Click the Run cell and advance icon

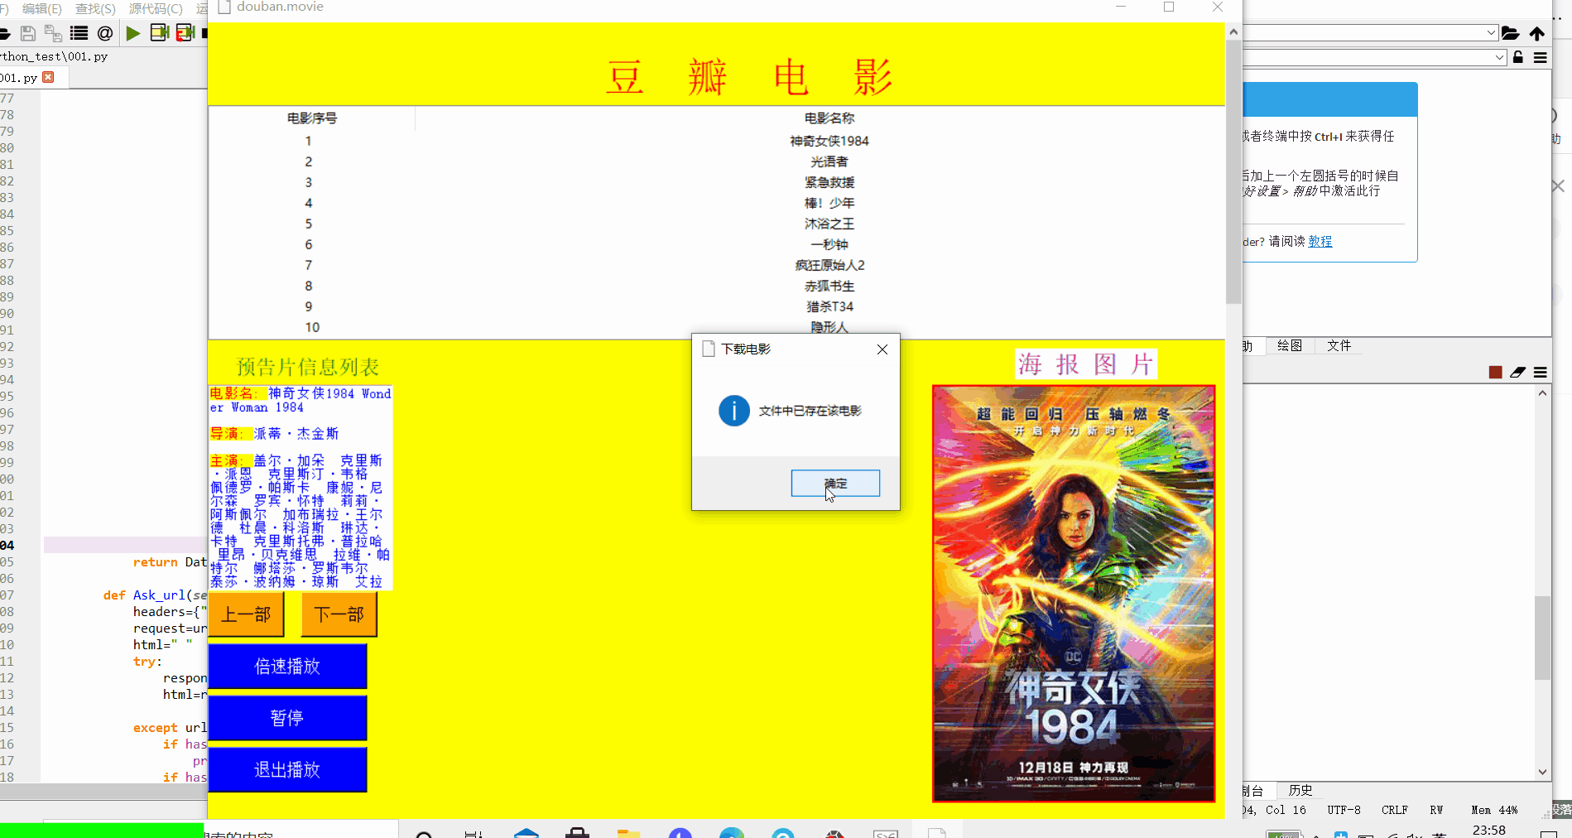185,33
